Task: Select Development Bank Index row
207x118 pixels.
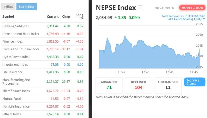Action: tap(21, 34)
